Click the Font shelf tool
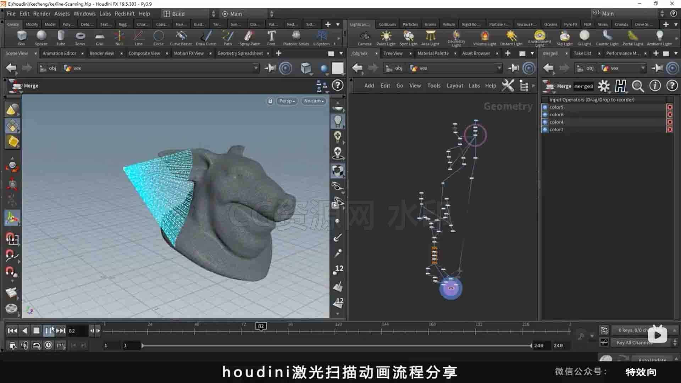 coord(271,38)
